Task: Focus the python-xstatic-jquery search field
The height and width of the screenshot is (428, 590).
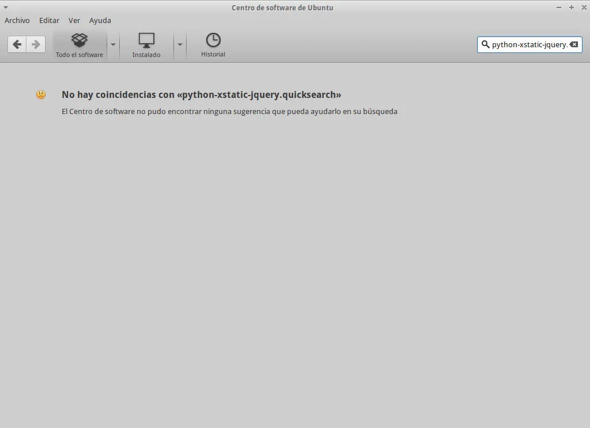Action: pos(530,45)
